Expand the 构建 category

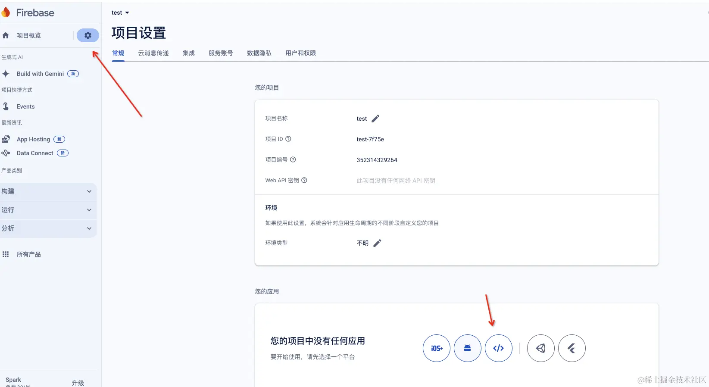48,191
